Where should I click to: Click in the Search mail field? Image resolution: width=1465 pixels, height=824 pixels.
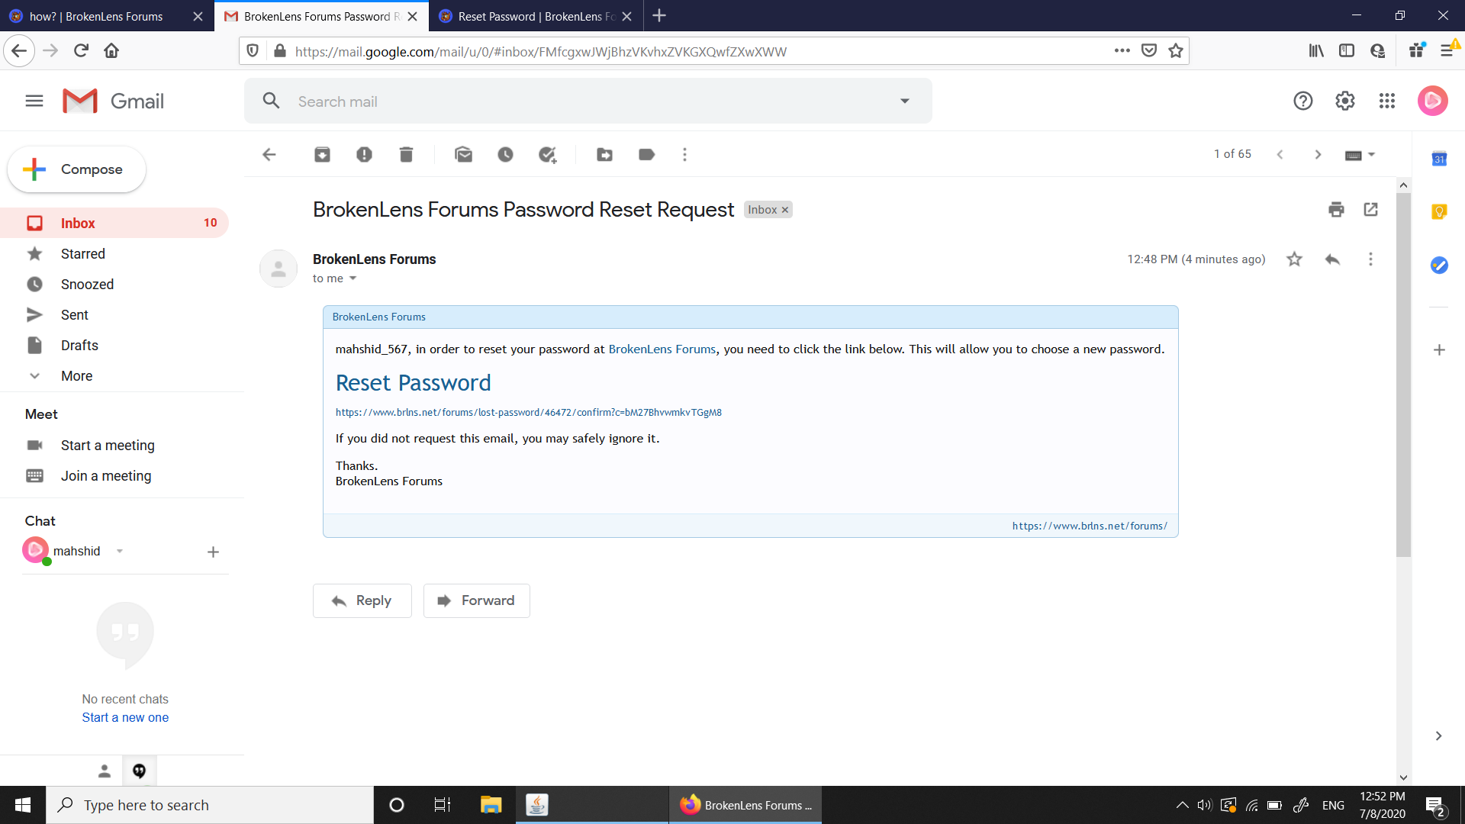coord(588,101)
